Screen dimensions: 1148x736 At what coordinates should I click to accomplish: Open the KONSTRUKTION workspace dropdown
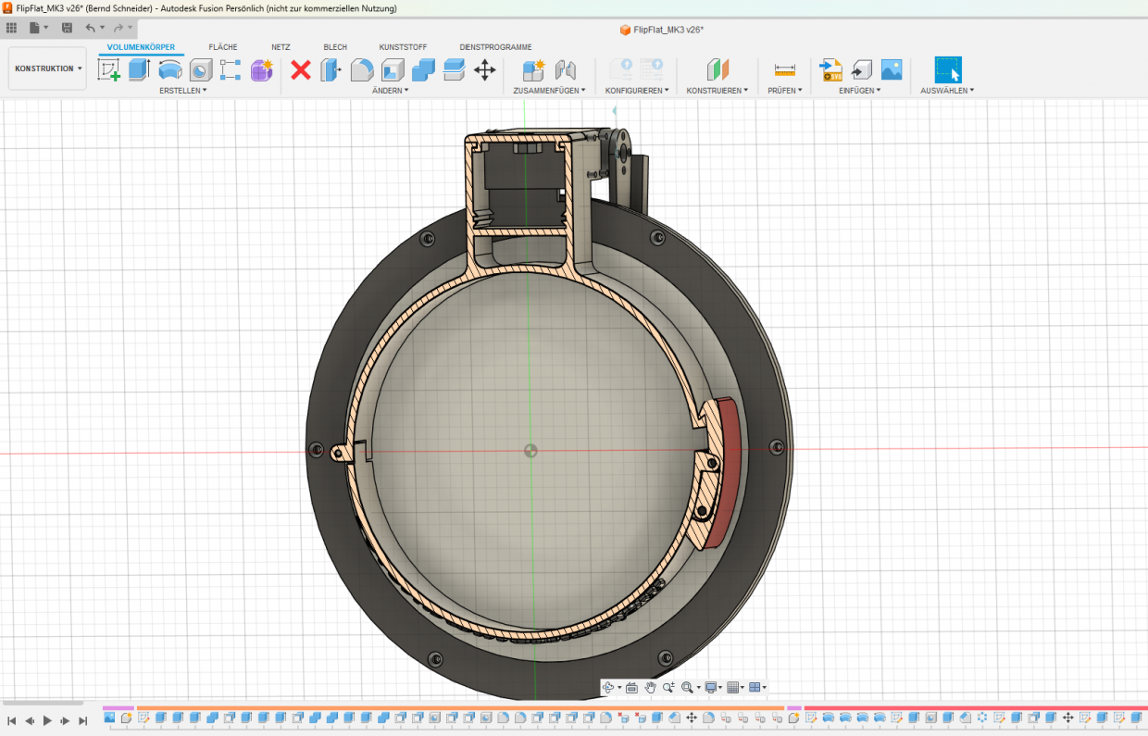click(x=48, y=69)
